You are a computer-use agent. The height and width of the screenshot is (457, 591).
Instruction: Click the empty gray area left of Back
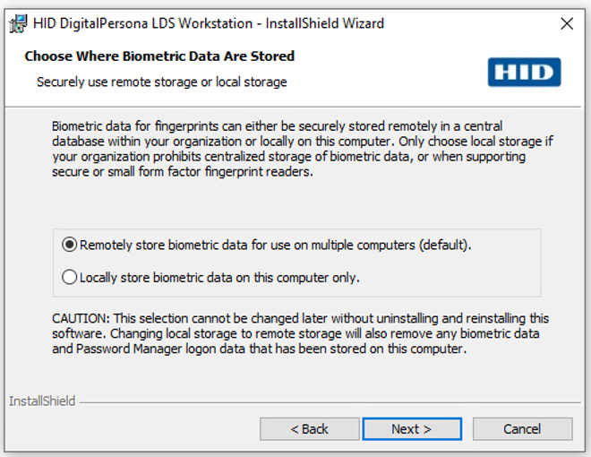pyautogui.click(x=134, y=429)
